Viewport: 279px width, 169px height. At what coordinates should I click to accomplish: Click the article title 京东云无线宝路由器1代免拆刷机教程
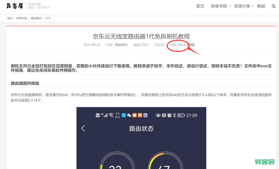[x=141, y=36]
